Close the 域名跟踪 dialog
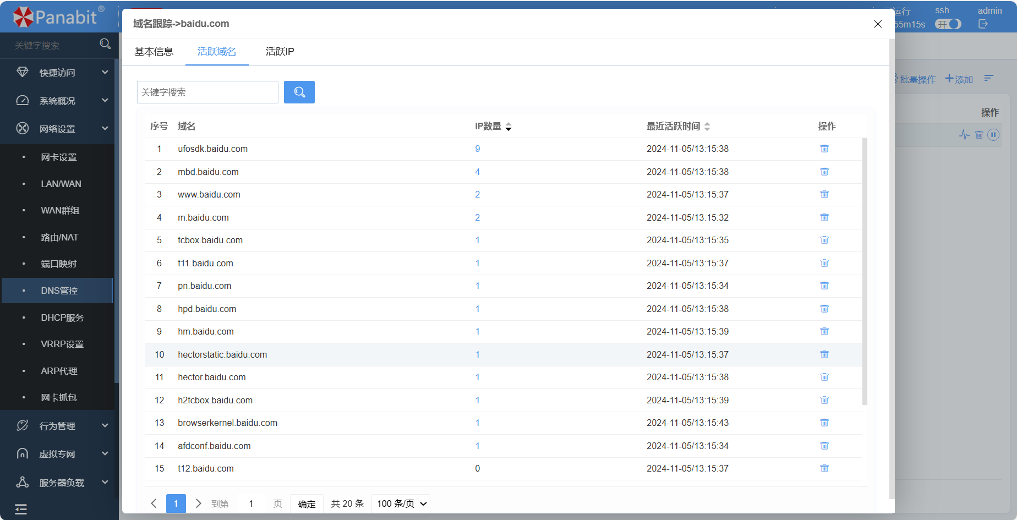Image resolution: width=1017 pixels, height=520 pixels. pos(878,24)
